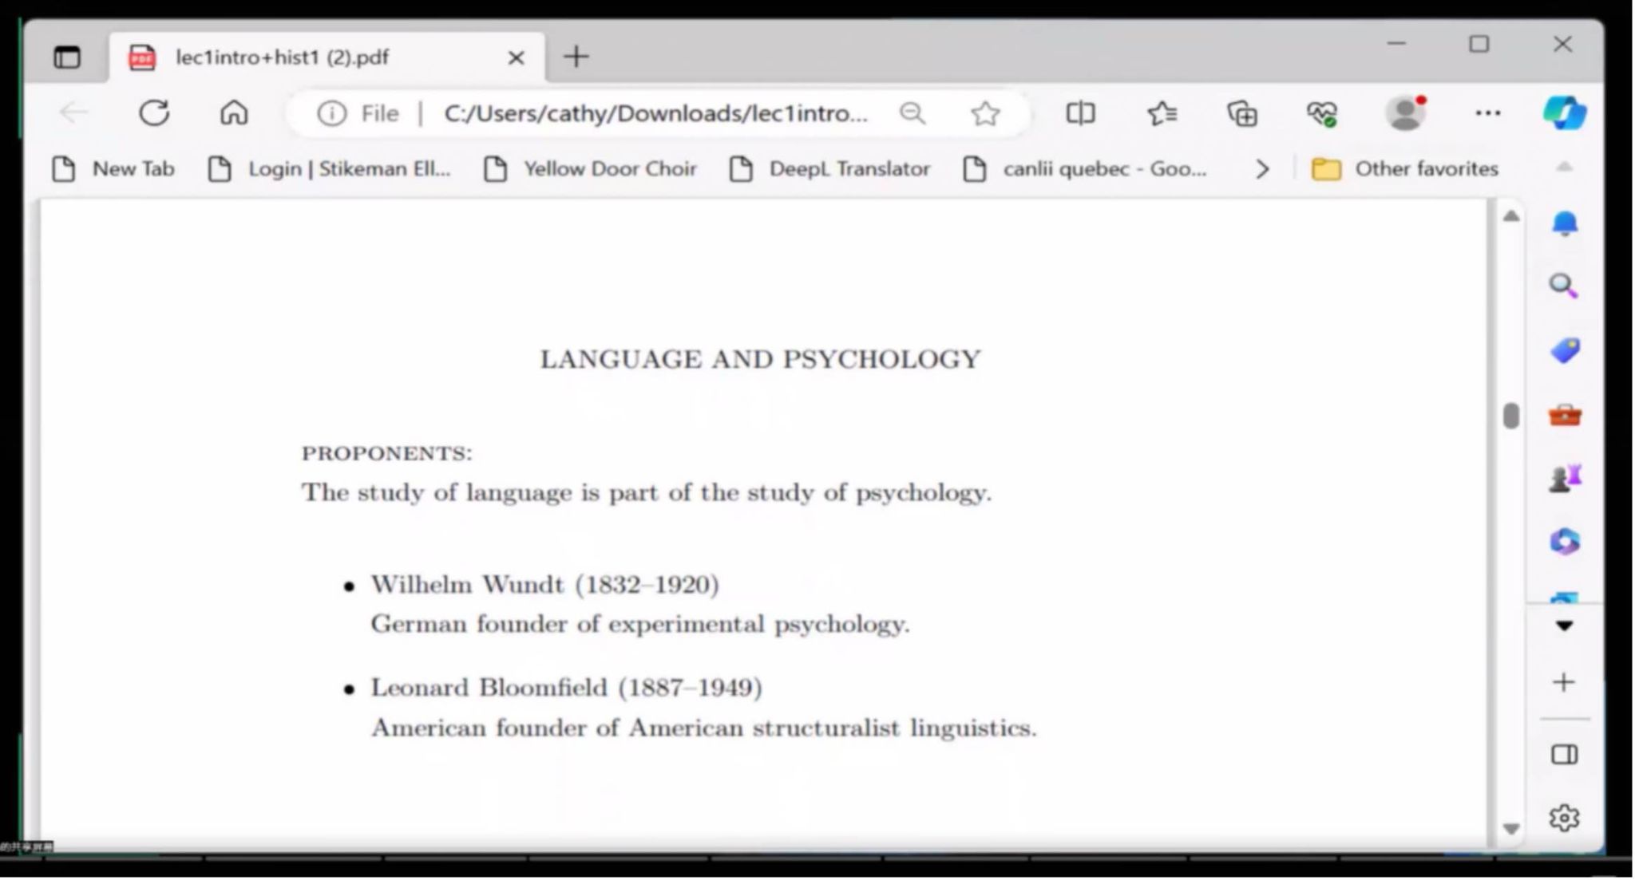
Task: Open sidebar Tools briefcase icon
Action: pos(1564,416)
